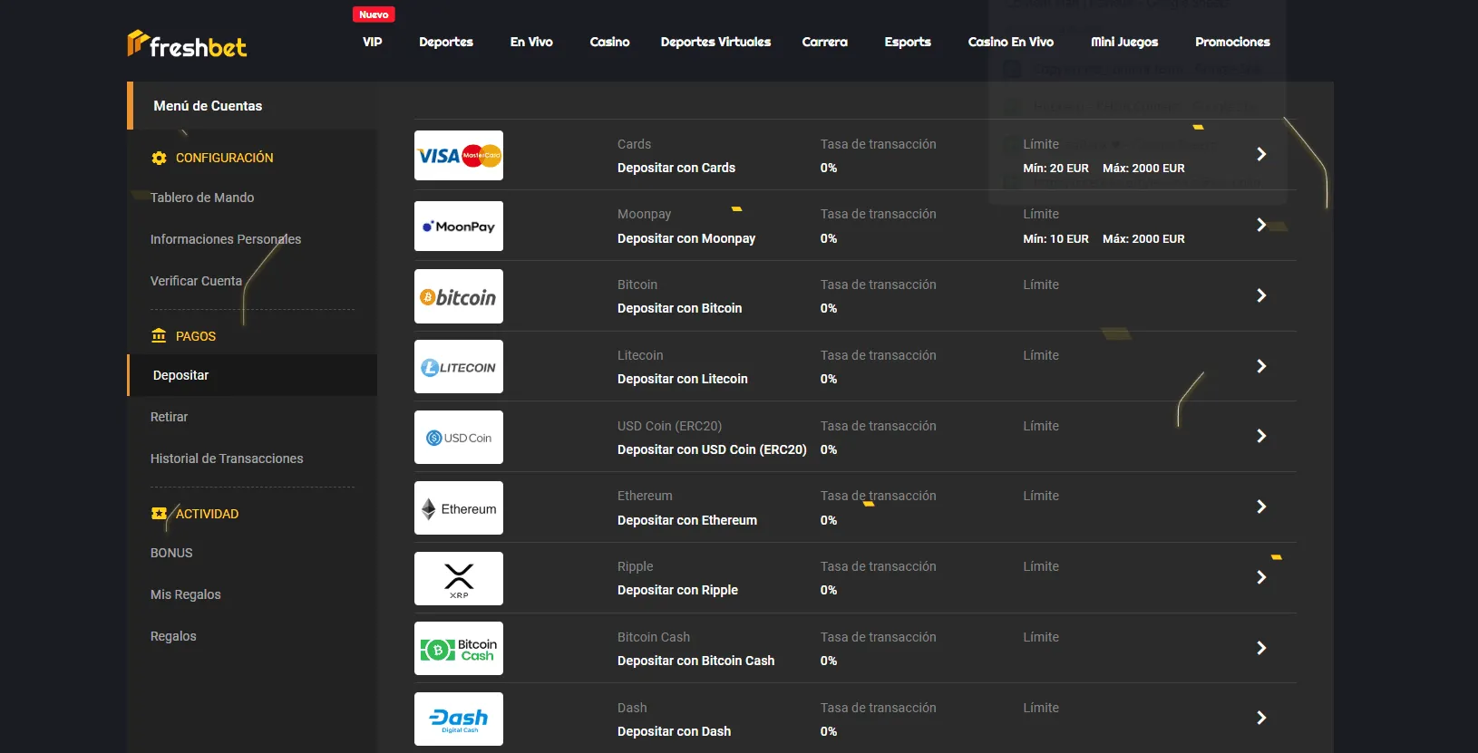The width and height of the screenshot is (1478, 753).
Task: Select the Litecoin payment logo
Action: coord(459,367)
